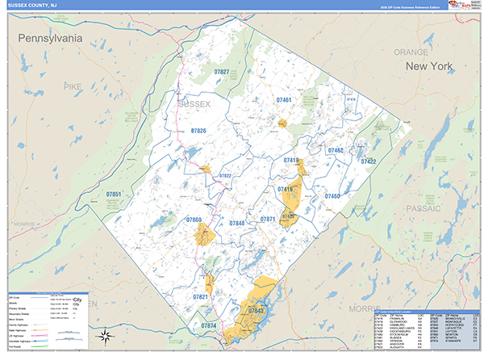Select the 07461 ZIP code label
The width and height of the screenshot is (484, 352).
(x=284, y=100)
